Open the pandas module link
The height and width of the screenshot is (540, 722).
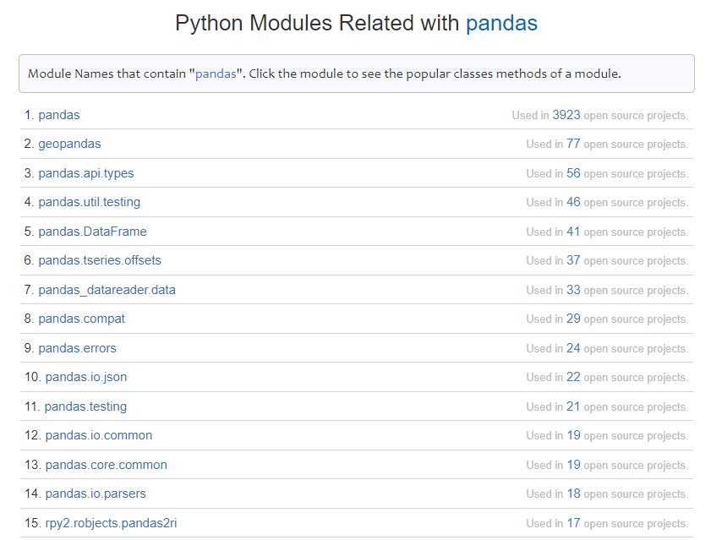[x=59, y=115]
